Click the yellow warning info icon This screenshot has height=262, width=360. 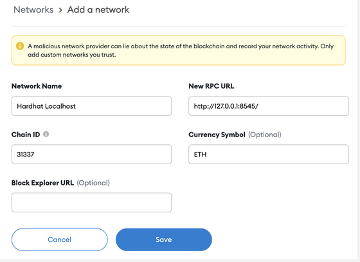[x=20, y=46]
